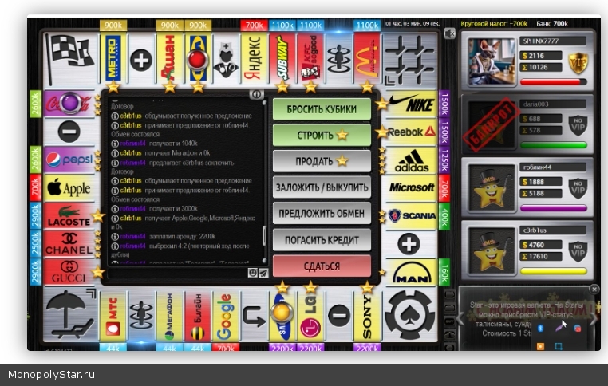Open the chat info icon
The height and width of the screenshot is (386, 608).
(256, 94)
